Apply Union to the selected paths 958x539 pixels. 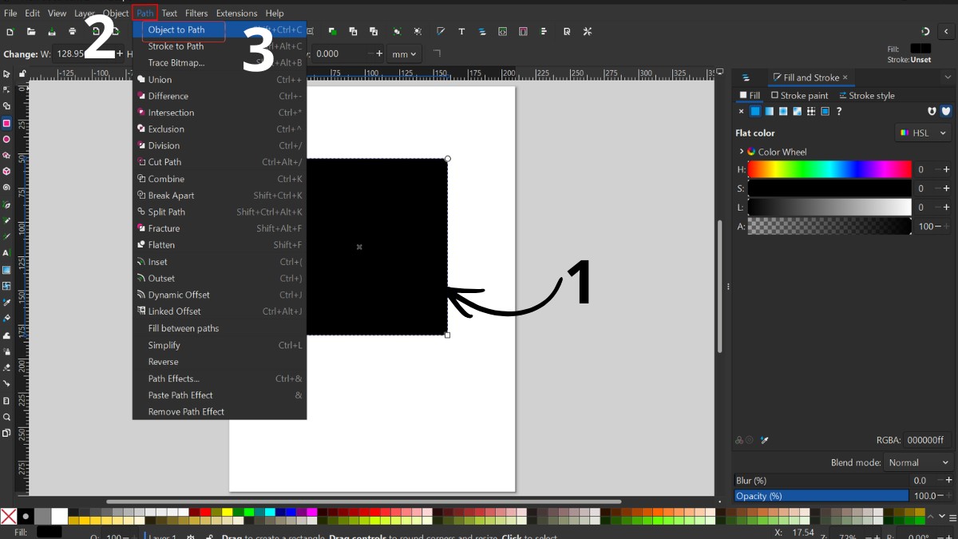coord(160,79)
